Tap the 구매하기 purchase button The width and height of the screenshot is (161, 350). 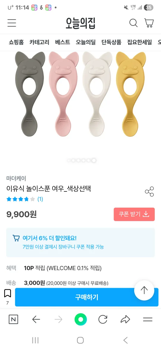click(x=87, y=297)
